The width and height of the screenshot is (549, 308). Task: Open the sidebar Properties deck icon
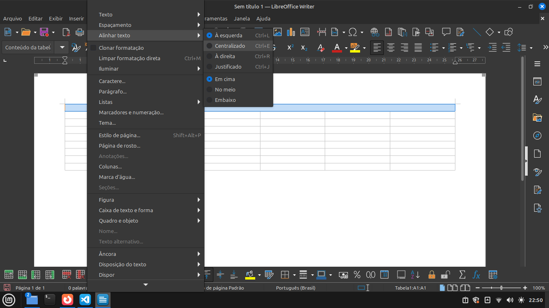pyautogui.click(x=537, y=81)
